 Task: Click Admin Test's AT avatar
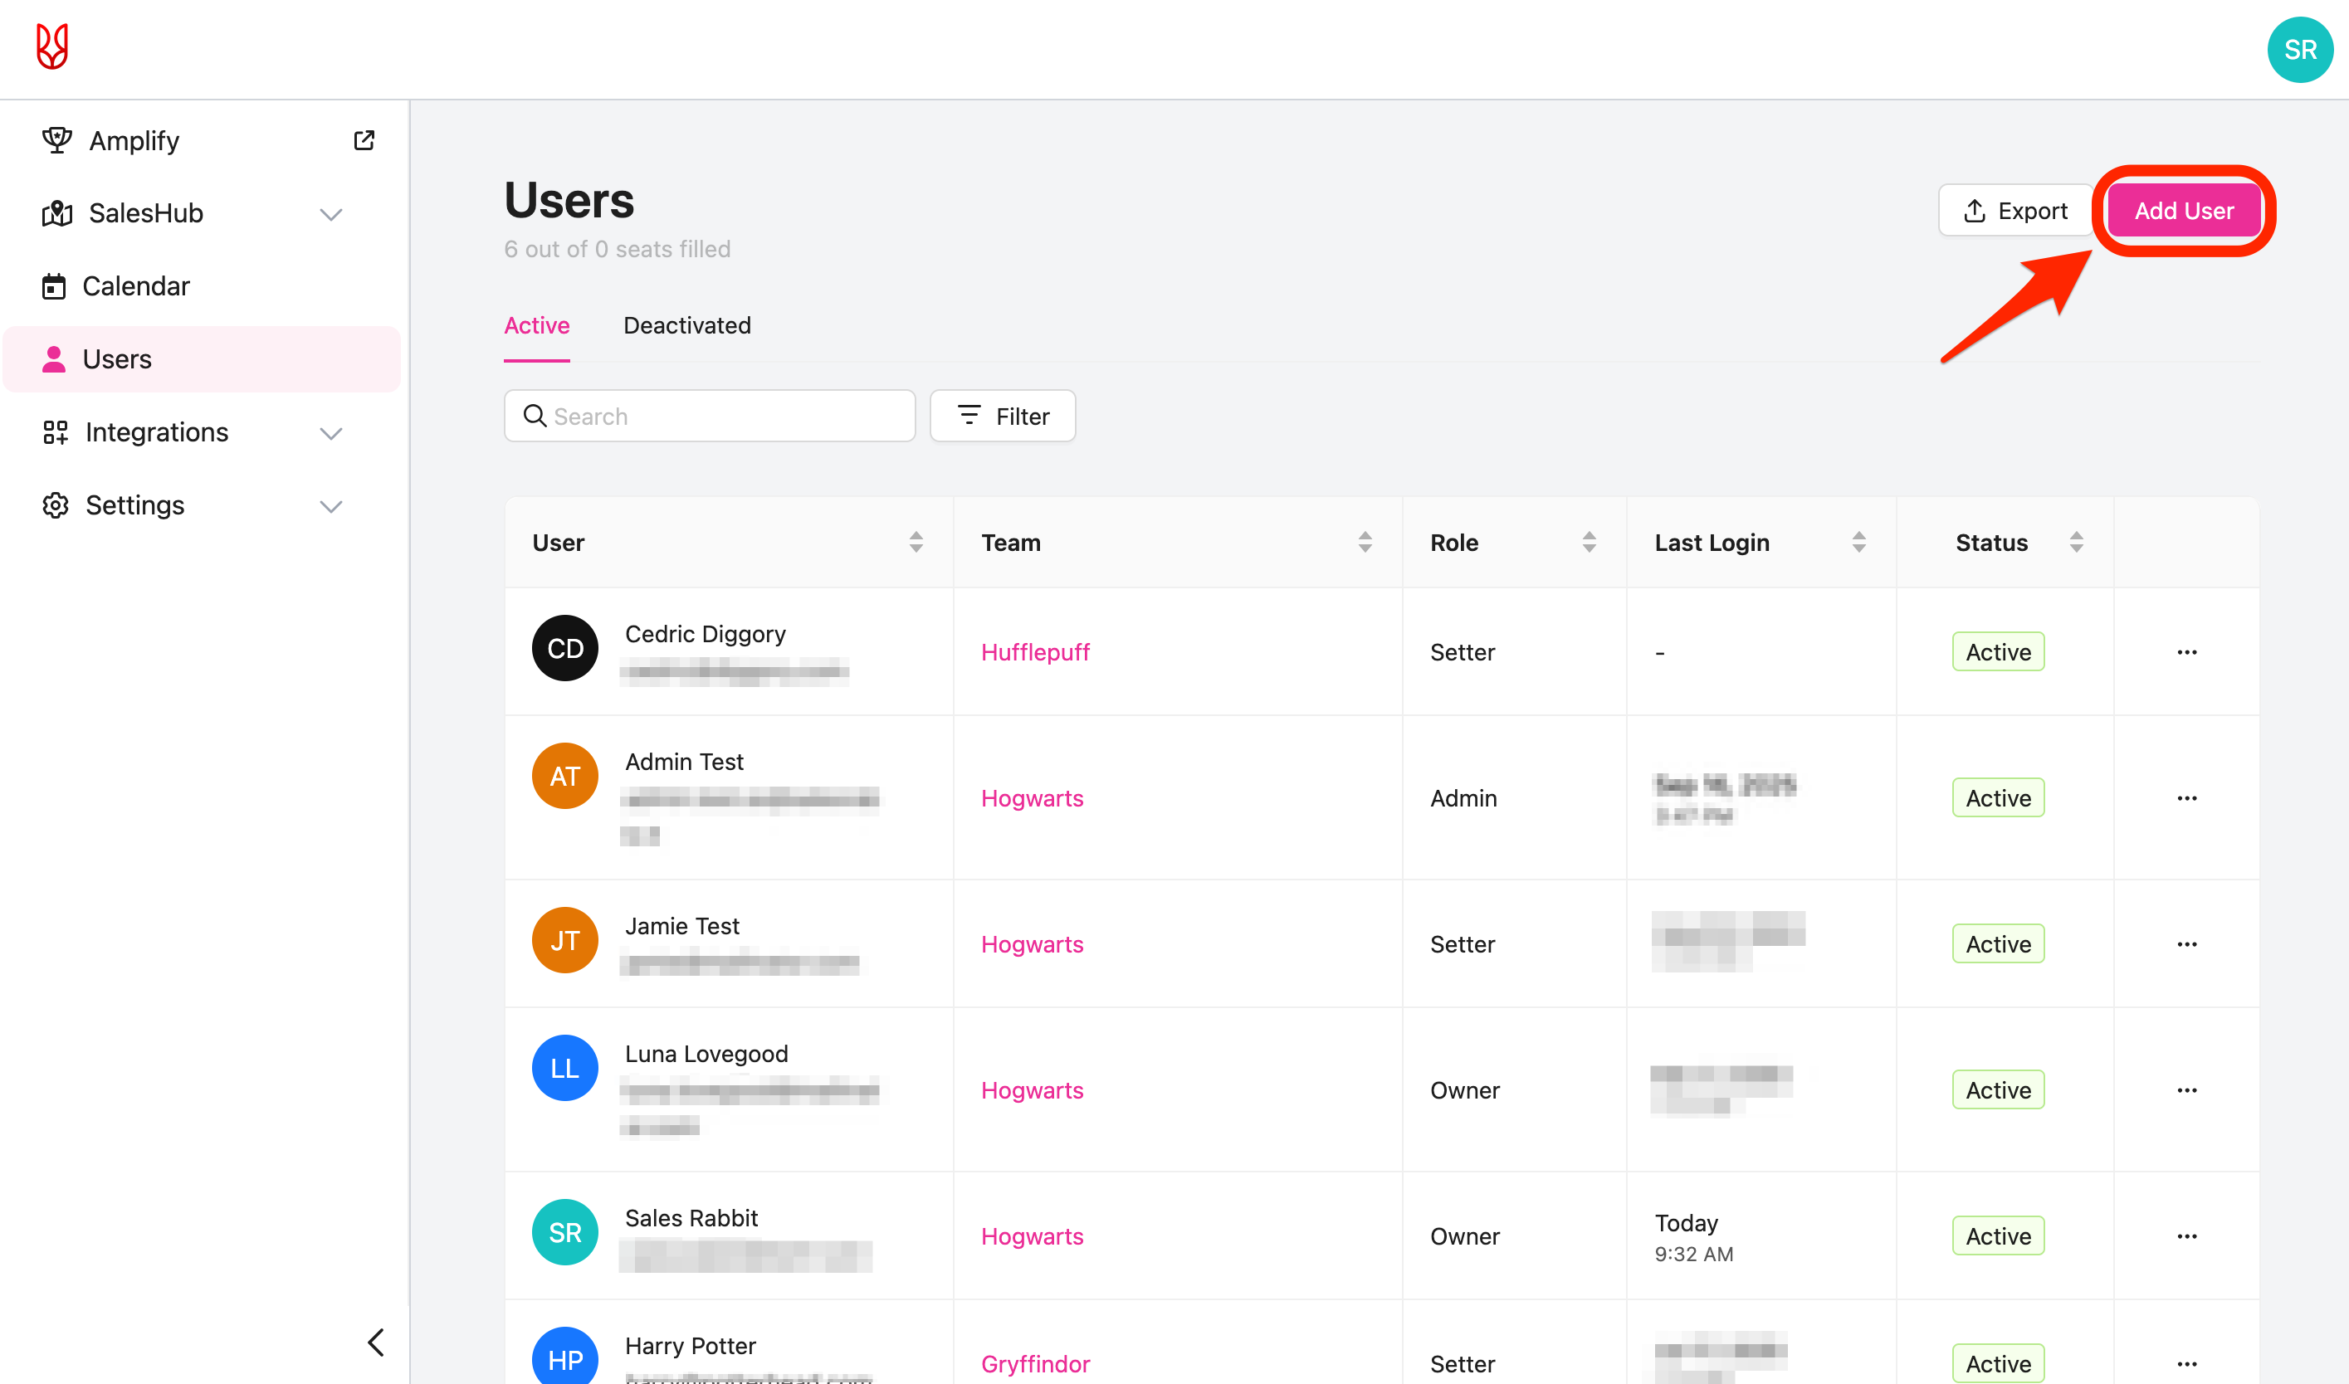[x=564, y=776]
